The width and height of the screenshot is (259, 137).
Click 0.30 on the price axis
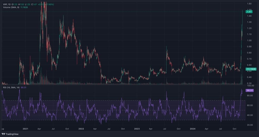(x=249, y=83)
